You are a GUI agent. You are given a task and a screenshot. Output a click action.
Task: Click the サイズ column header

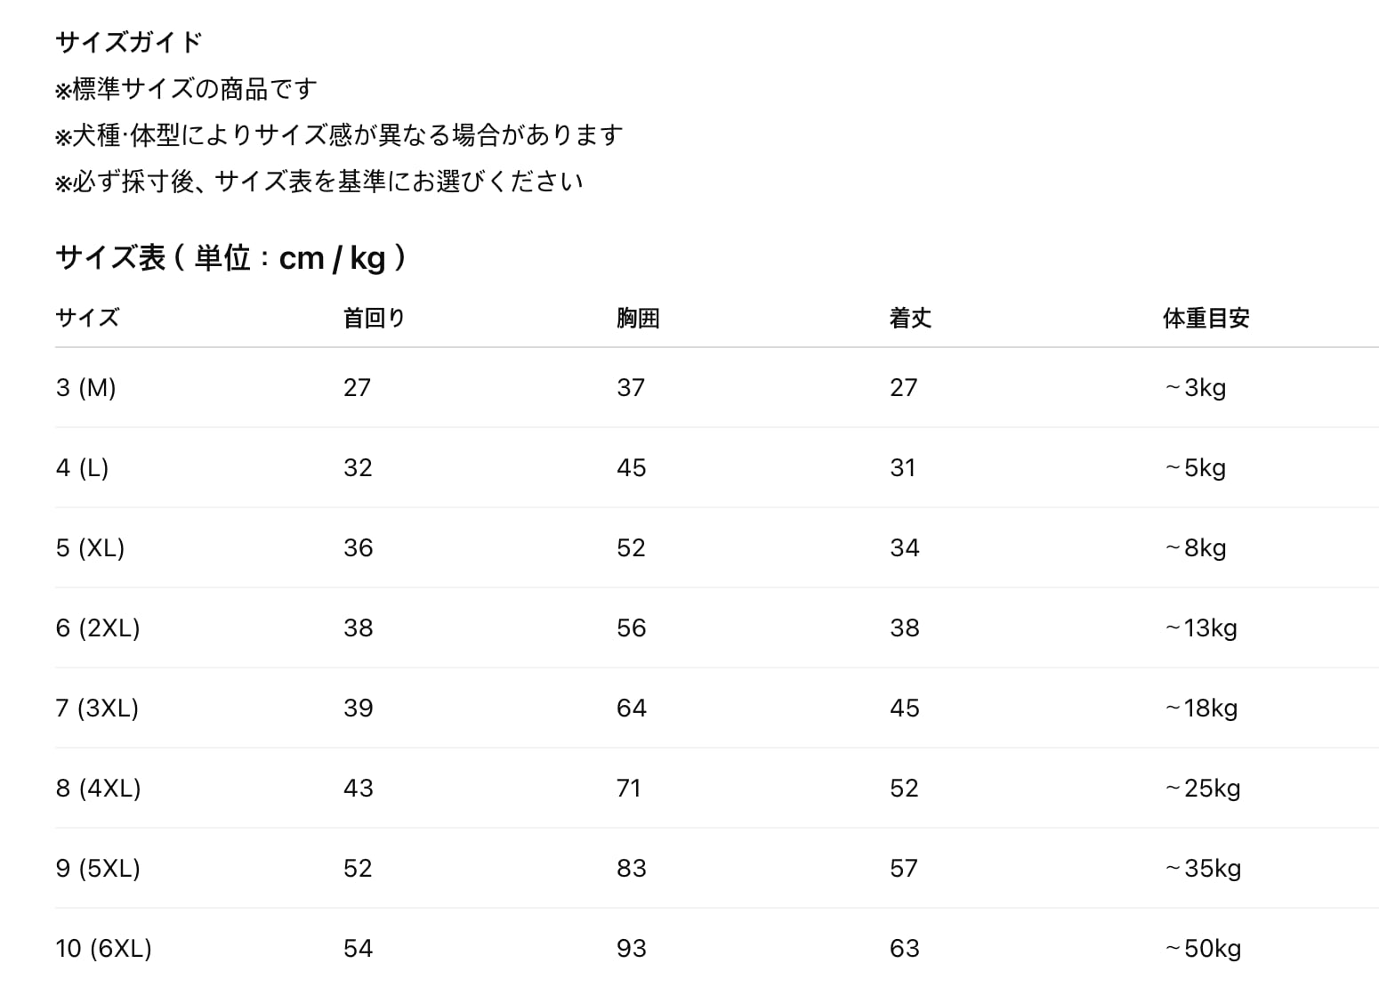pyautogui.click(x=87, y=318)
